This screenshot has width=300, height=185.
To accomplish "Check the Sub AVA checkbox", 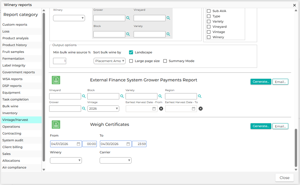I will [x=209, y=11].
